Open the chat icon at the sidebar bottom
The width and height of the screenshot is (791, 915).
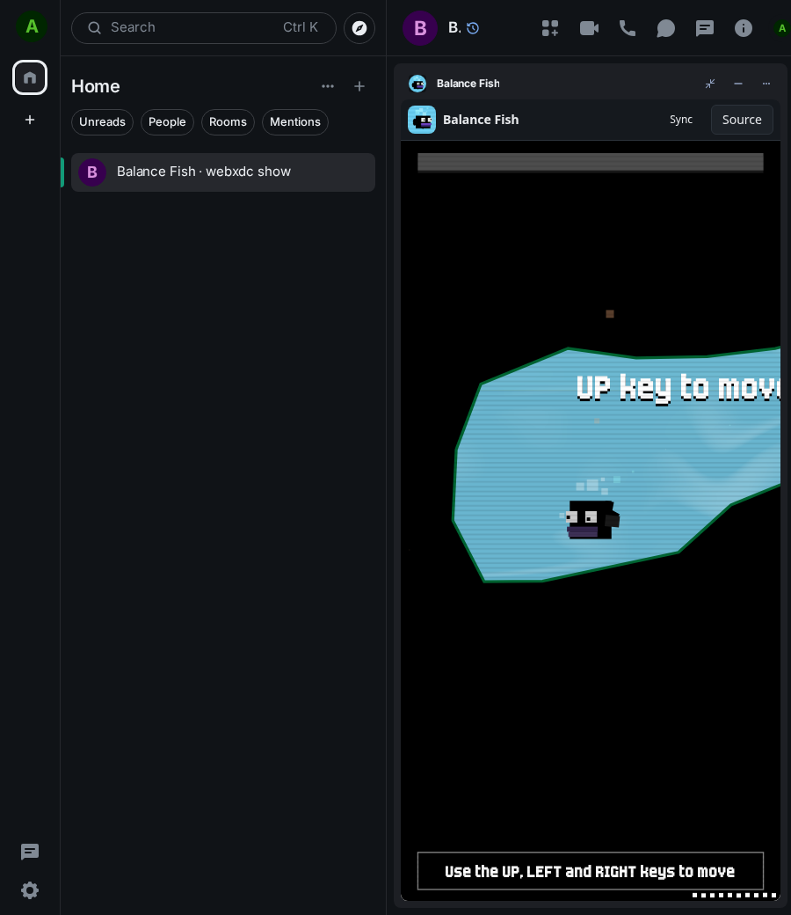coord(30,852)
